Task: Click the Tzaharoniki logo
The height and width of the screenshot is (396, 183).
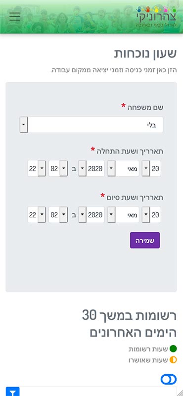Action: 156,17
